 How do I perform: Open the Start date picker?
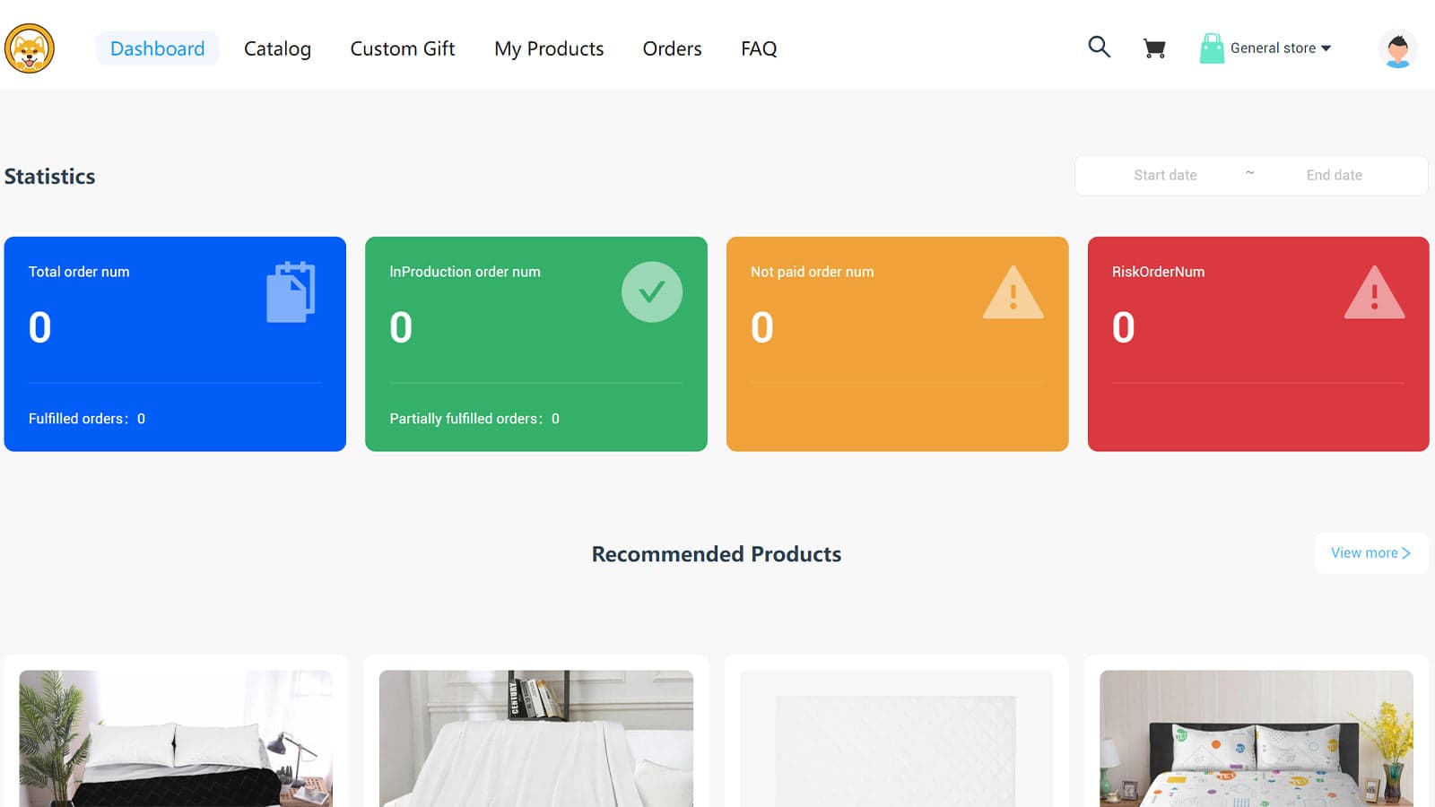click(1165, 175)
